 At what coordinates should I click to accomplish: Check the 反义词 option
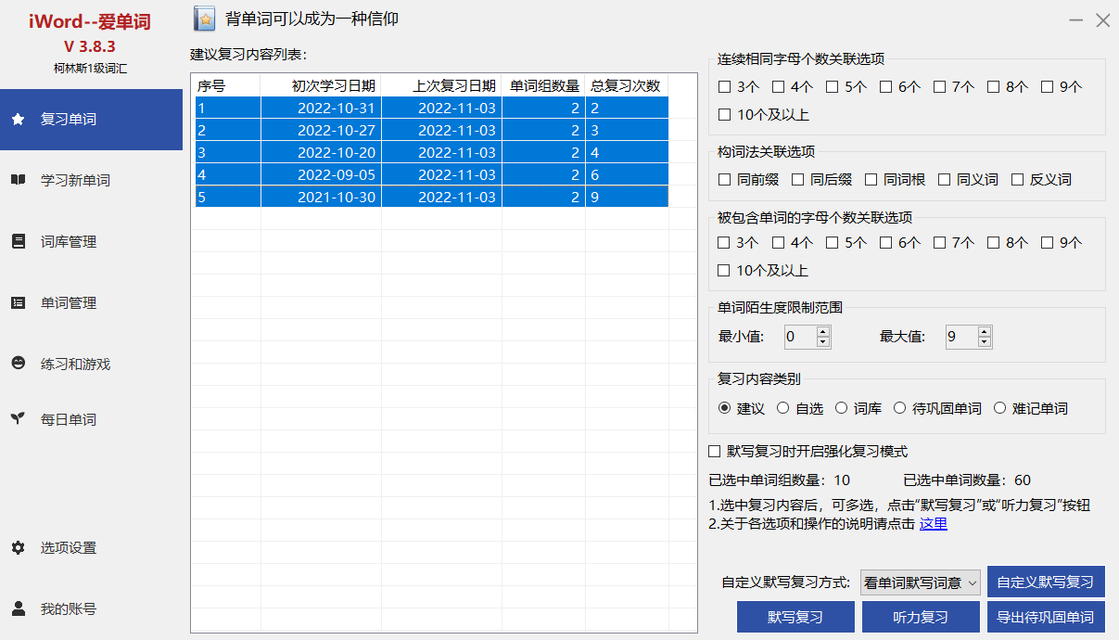pyautogui.click(x=1018, y=180)
